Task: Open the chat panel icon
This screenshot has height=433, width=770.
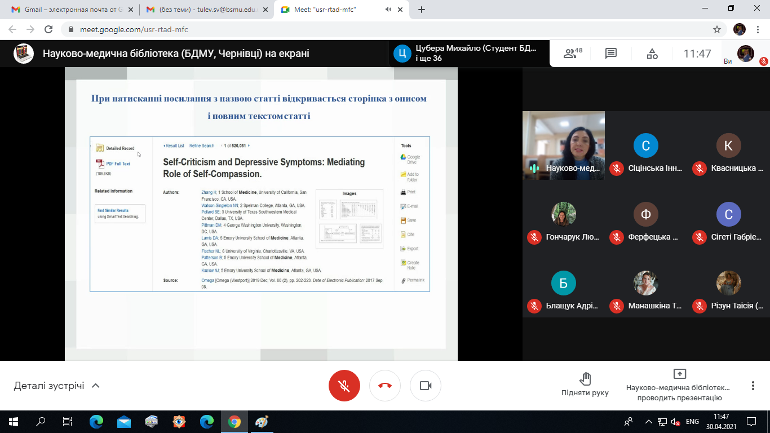Action: point(611,54)
